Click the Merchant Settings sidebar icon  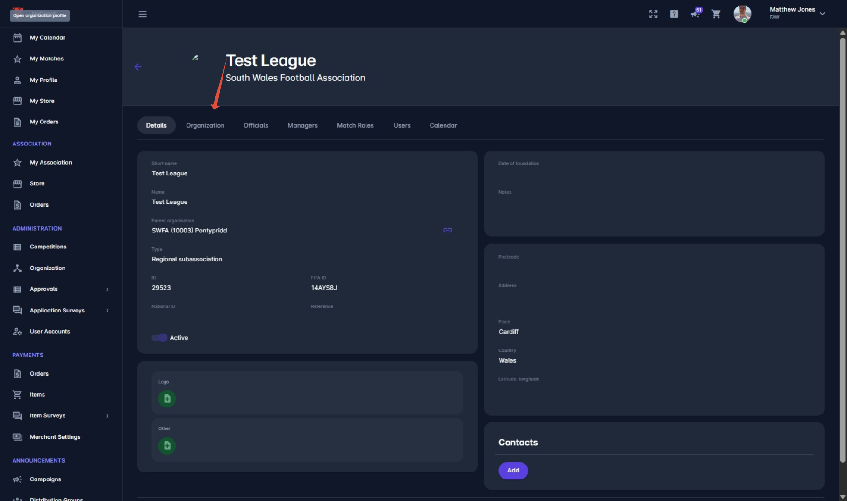click(17, 437)
